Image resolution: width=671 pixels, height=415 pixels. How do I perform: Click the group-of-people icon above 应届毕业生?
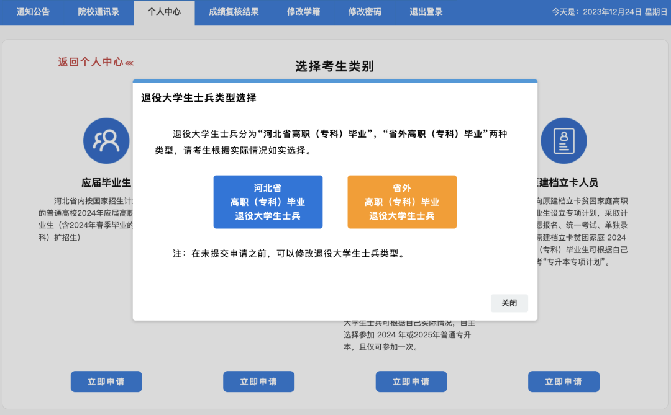(106, 141)
